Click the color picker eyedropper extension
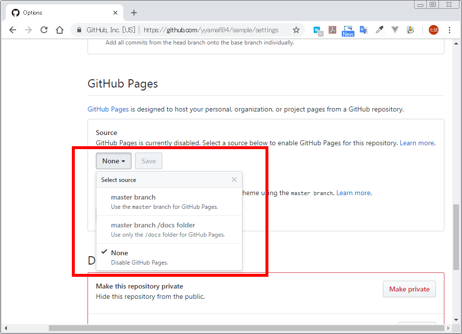 click(379, 30)
